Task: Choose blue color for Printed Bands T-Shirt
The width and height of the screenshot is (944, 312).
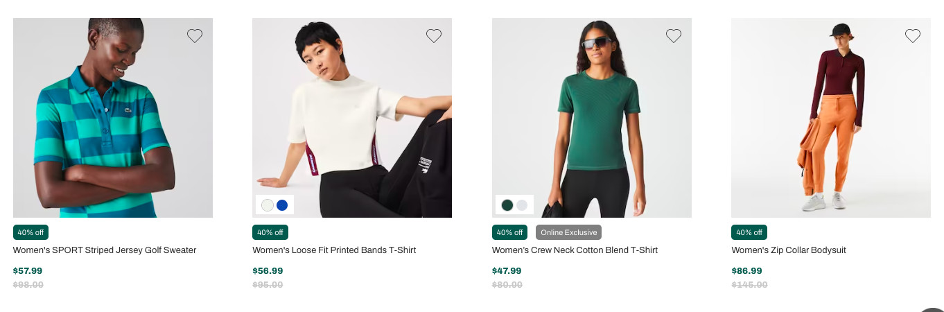Action: (x=282, y=205)
